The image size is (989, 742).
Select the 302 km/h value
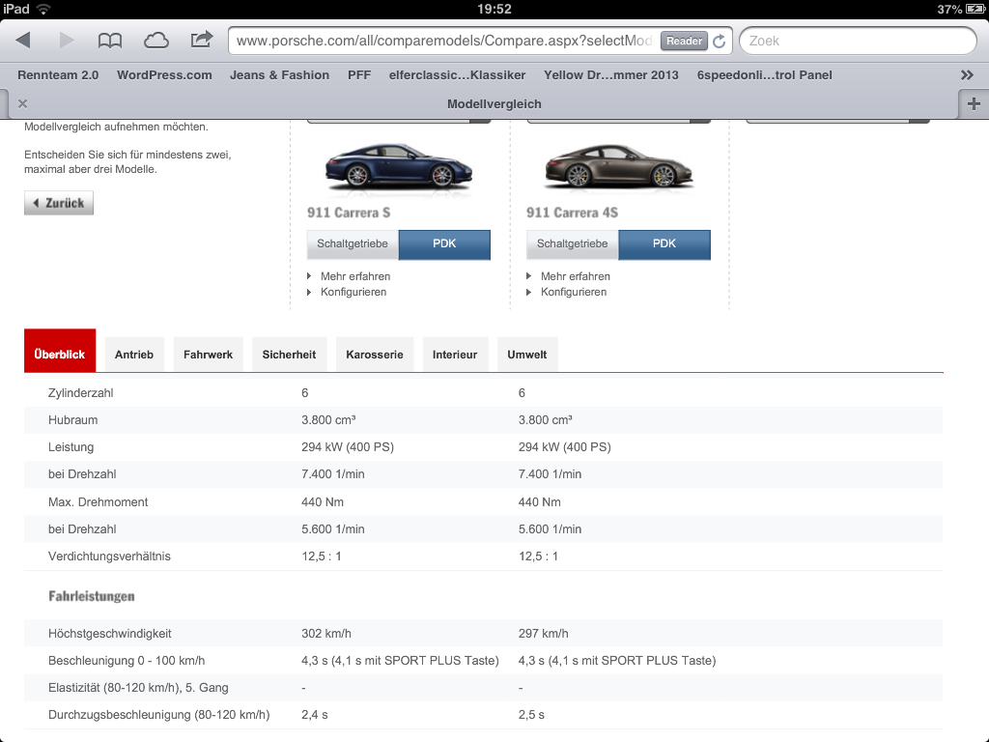click(326, 634)
